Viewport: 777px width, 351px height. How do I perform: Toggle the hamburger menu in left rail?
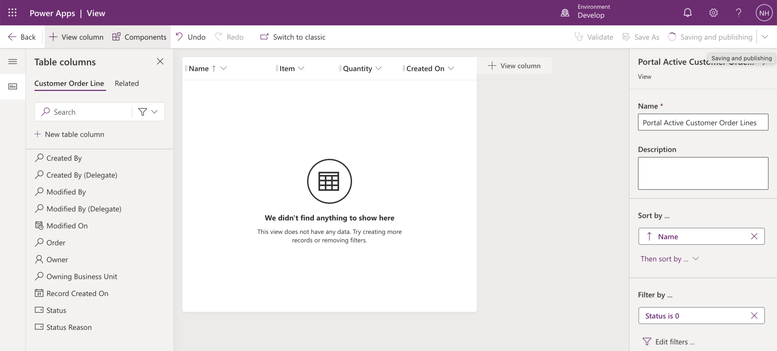tap(13, 61)
